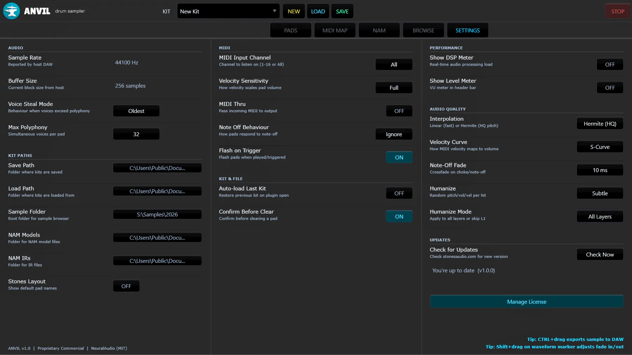The height and width of the screenshot is (355, 632).
Task: Toggle Stones Layout OFF switch
Action: tap(126, 286)
